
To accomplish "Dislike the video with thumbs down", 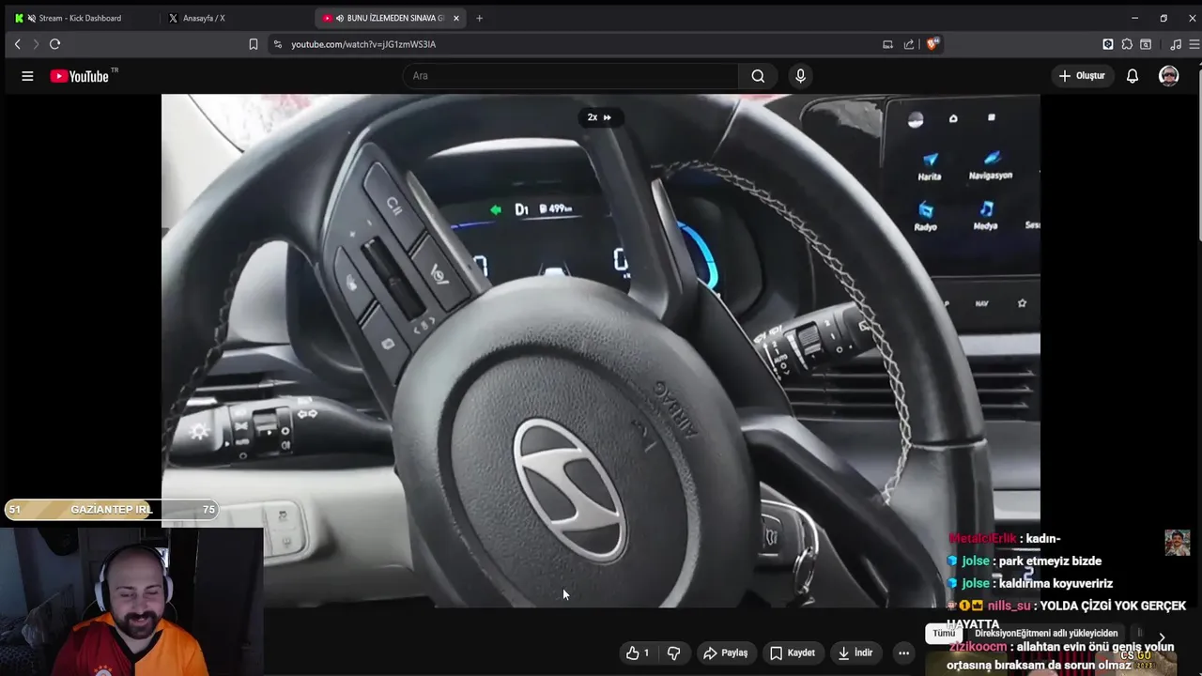I will point(673,653).
